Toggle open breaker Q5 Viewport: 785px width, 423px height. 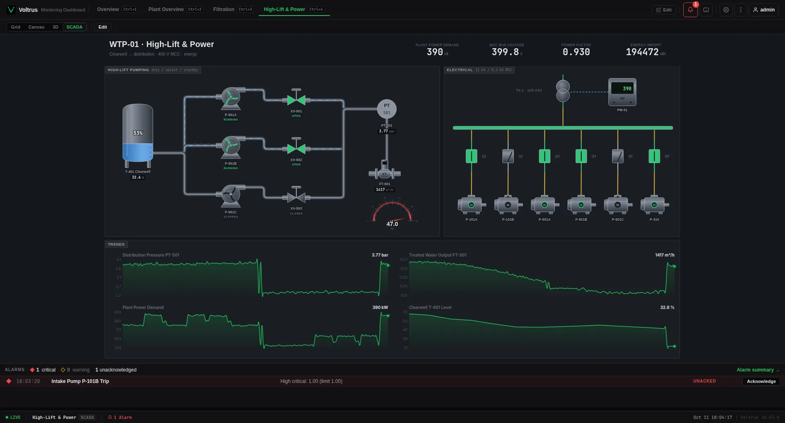pos(618,156)
